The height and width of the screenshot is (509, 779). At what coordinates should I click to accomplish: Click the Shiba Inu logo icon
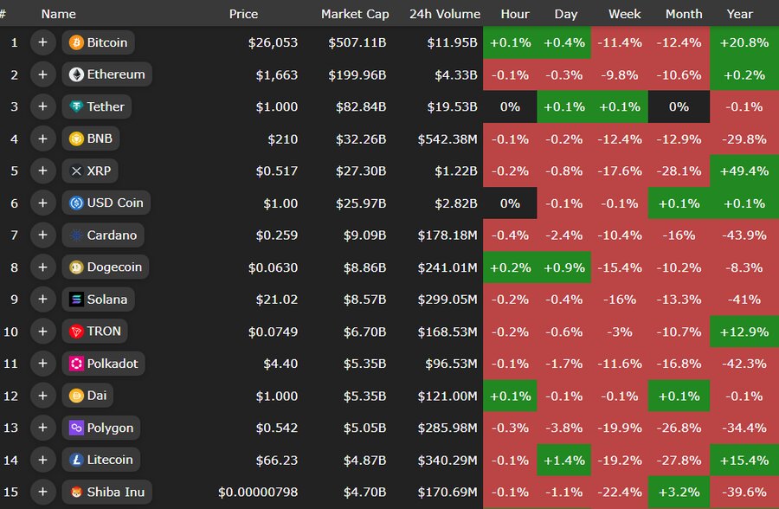[x=76, y=492]
